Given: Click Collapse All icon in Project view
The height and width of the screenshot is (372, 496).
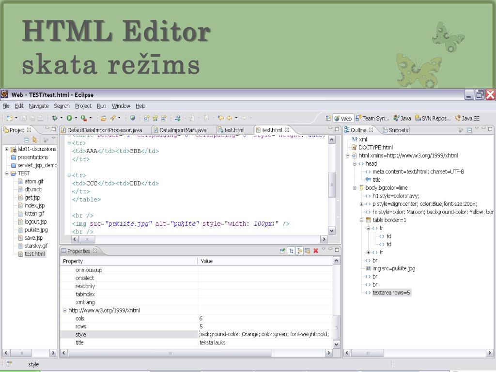Looking at the screenshot, I should (x=26, y=139).
